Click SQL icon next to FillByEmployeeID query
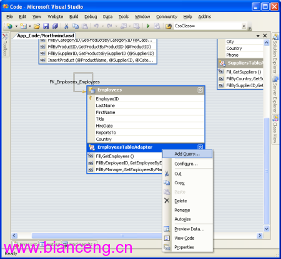This screenshot has width=281, height=259. [x=91, y=163]
